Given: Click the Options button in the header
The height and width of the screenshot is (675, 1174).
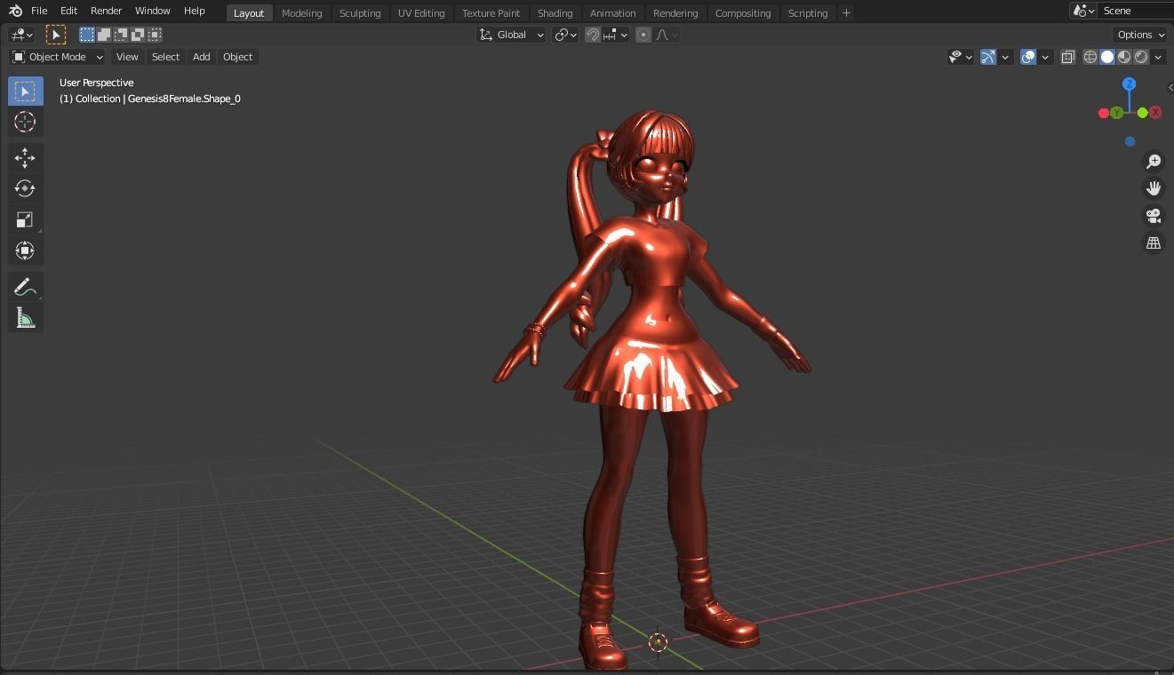Looking at the screenshot, I should point(1138,34).
